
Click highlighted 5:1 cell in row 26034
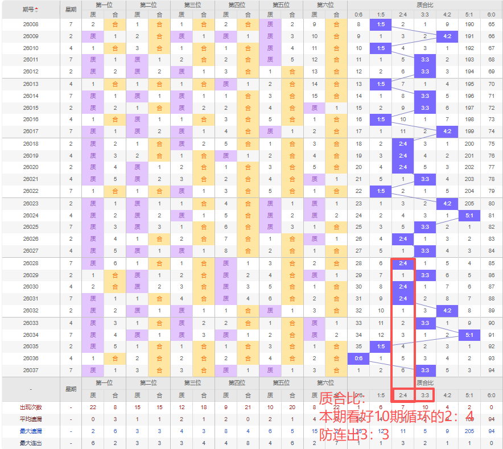click(x=469, y=335)
